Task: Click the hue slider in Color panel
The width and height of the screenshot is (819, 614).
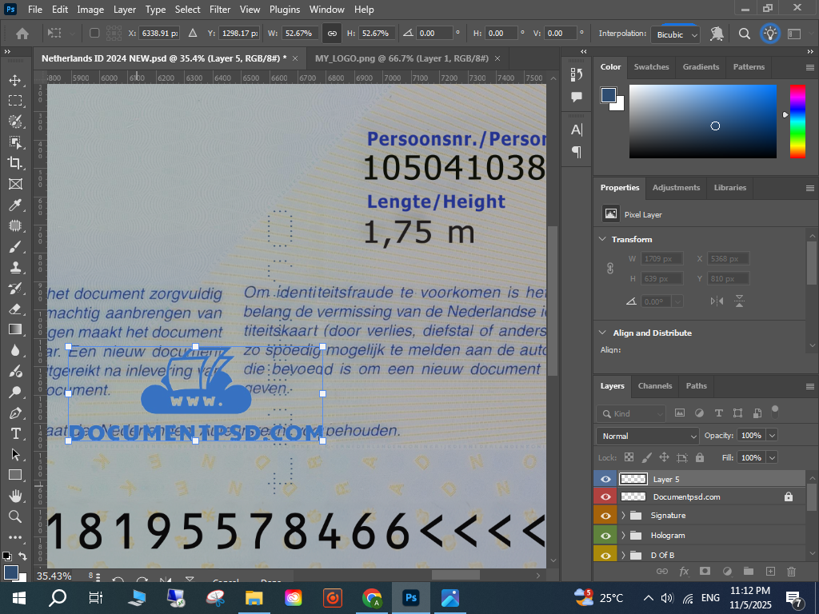Action: coord(797,121)
